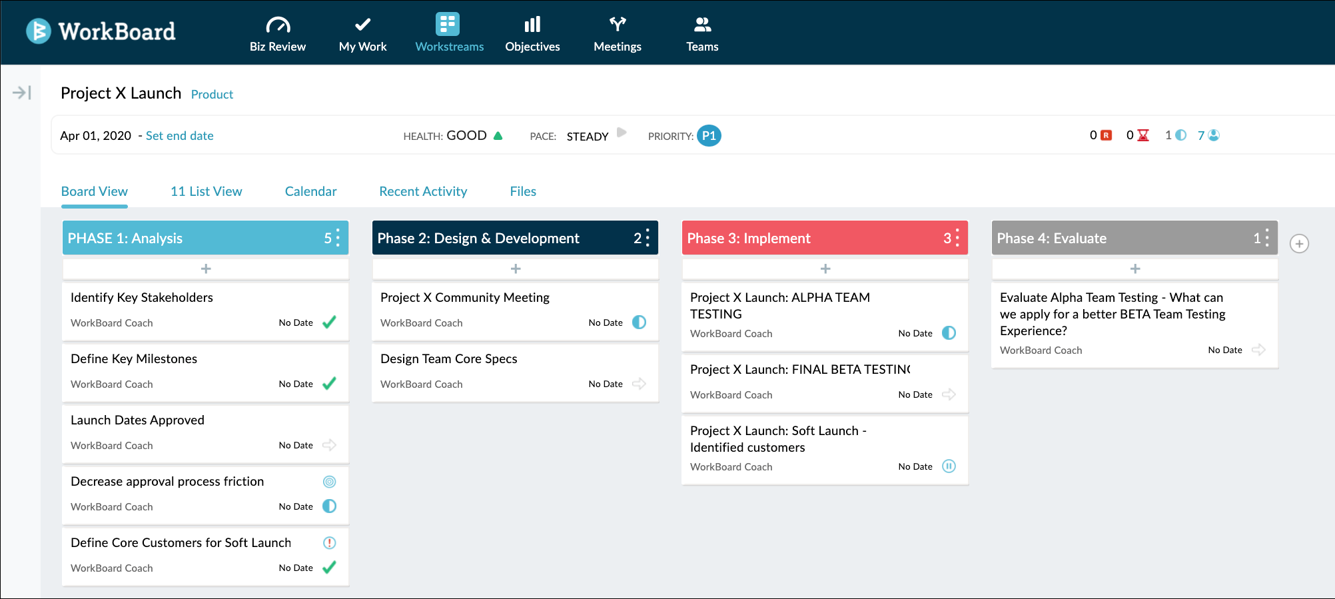The height and width of the screenshot is (599, 1335).
Task: Change status arrow on Design Team Core Specs
Action: pos(639,384)
